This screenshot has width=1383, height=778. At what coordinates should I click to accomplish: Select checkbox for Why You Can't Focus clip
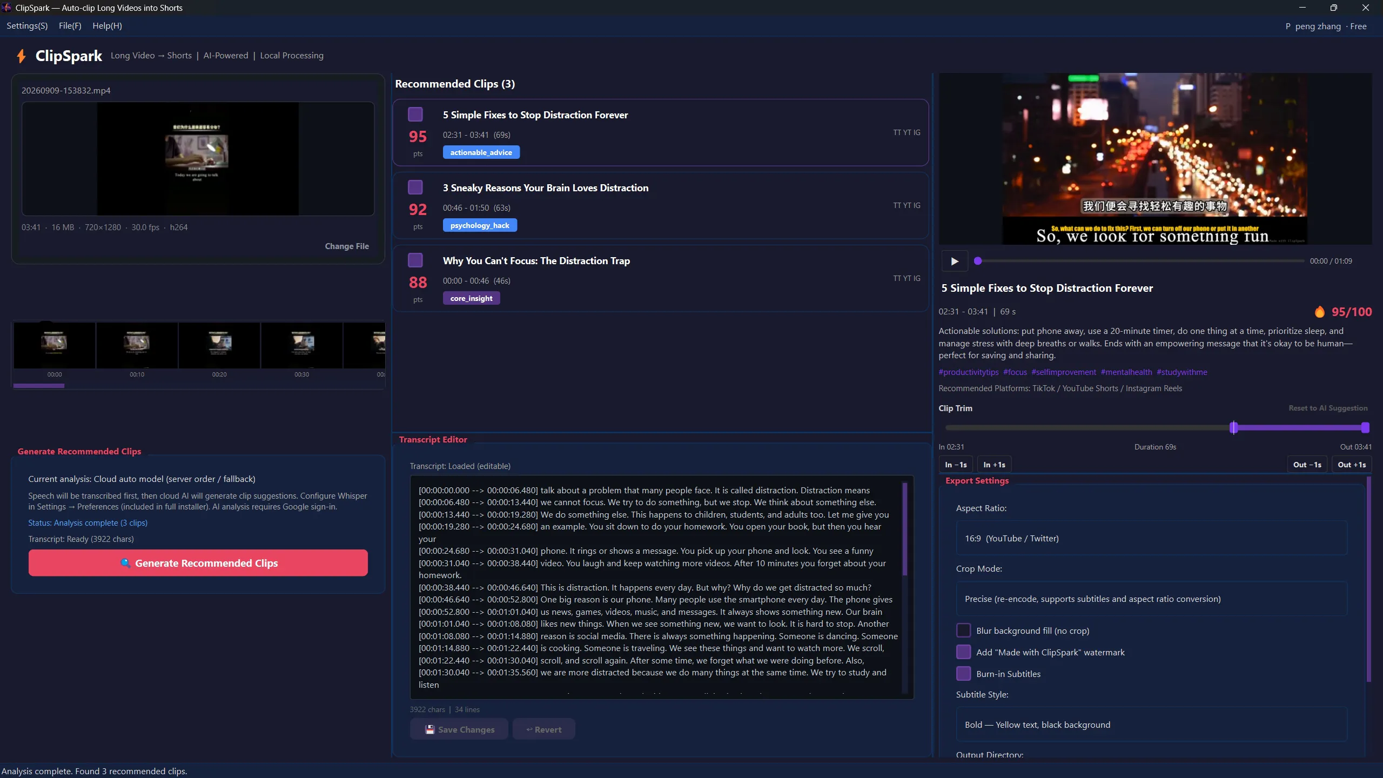(x=415, y=260)
